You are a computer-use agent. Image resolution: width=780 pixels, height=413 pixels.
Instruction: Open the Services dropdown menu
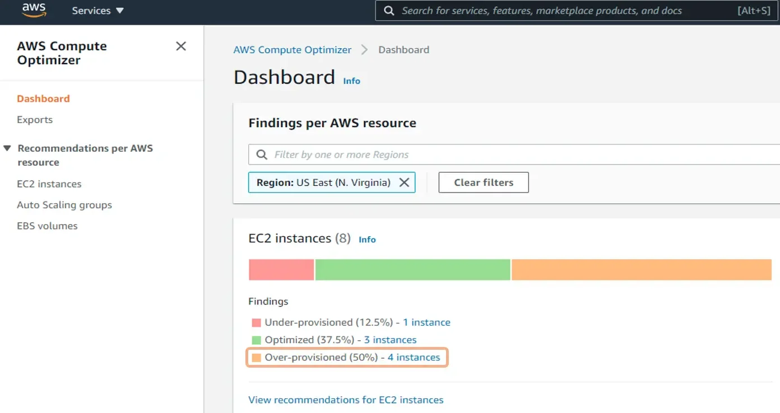tap(97, 11)
